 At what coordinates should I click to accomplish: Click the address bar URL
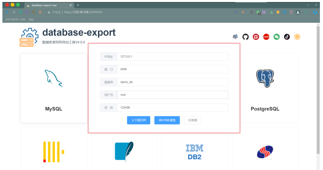point(83,12)
